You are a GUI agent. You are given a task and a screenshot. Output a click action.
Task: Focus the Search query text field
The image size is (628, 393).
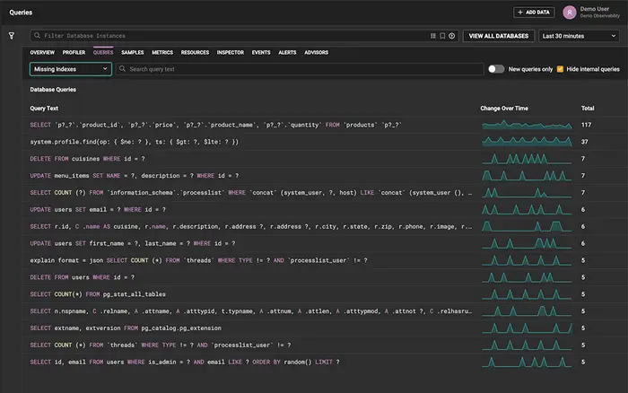tap(300, 69)
